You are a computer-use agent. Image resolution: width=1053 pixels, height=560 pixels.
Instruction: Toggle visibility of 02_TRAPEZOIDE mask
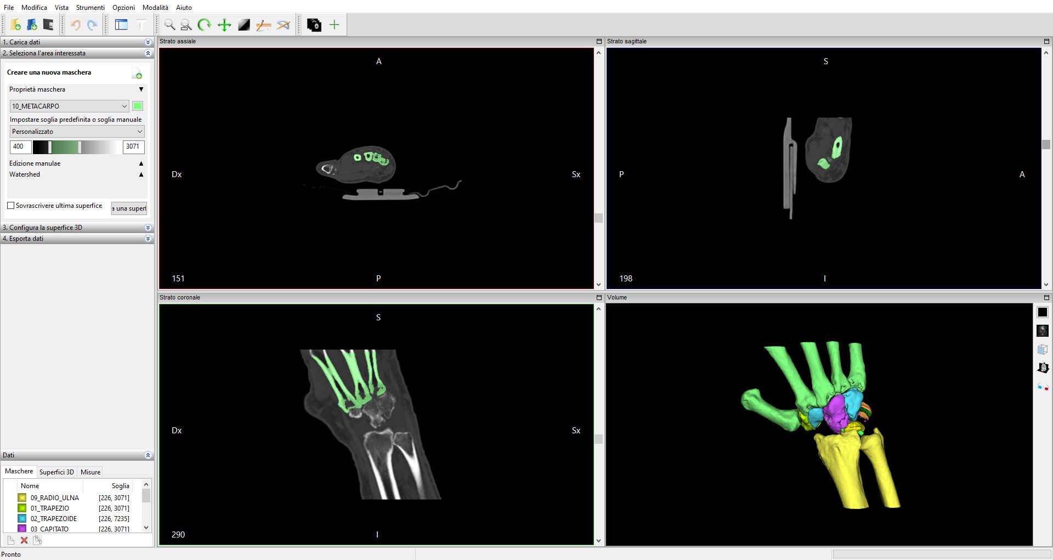point(22,518)
